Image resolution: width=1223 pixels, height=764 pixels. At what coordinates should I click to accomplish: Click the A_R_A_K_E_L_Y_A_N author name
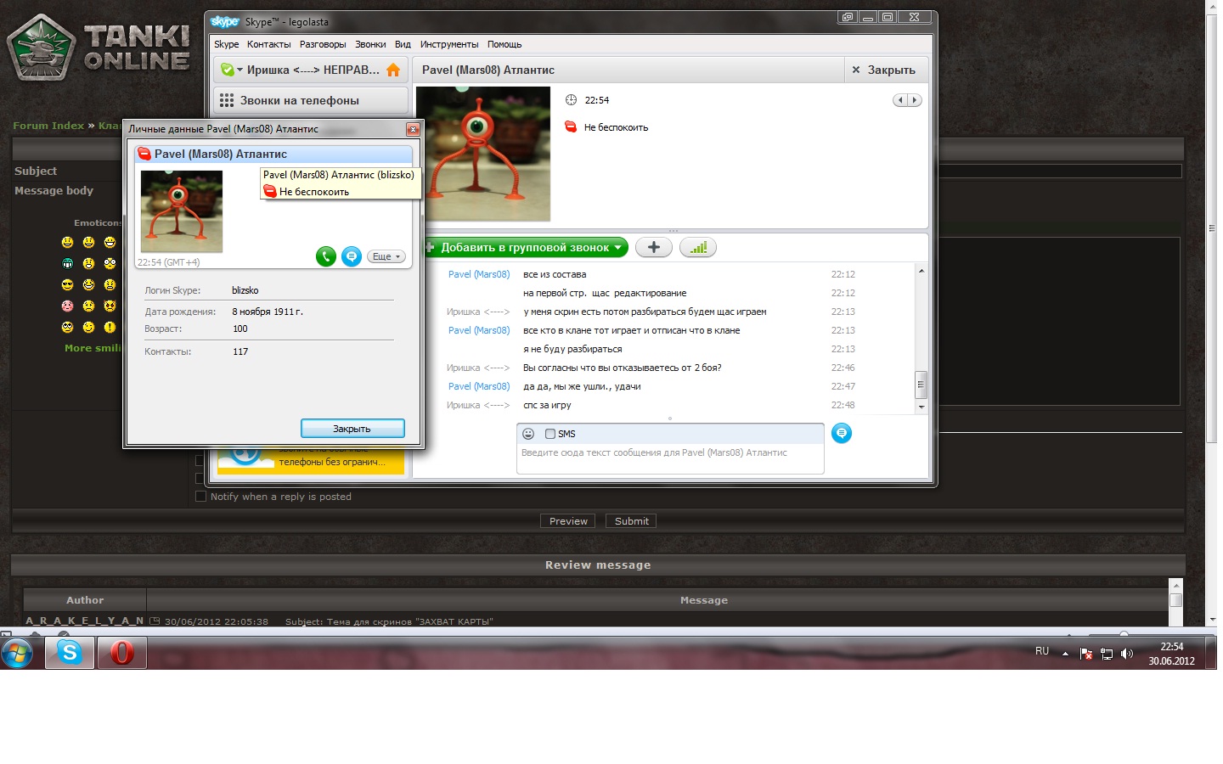[84, 621]
